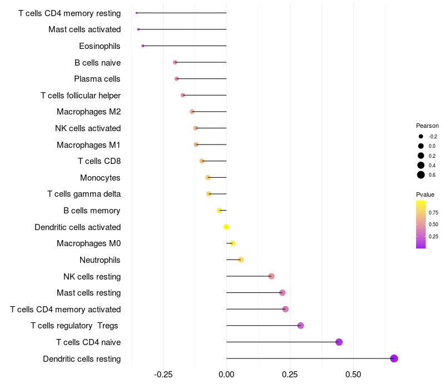Click the -0.2 Pearson legend circle
The height and width of the screenshot is (389, 445).
click(x=421, y=136)
